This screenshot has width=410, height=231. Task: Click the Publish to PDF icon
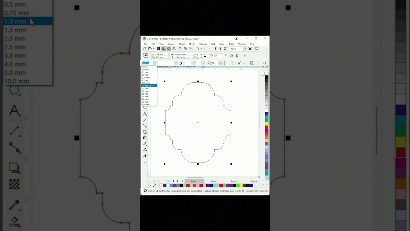click(x=225, y=49)
